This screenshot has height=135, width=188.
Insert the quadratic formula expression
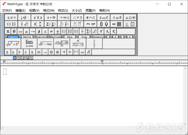click(62, 44)
